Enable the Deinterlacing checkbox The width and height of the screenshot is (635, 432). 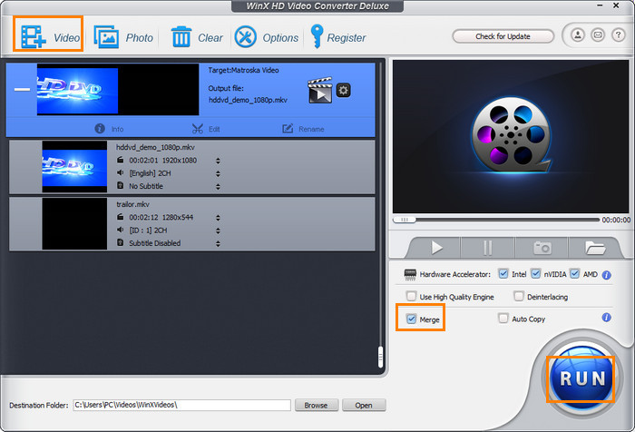point(518,296)
